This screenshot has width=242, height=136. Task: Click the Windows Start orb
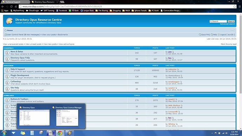(x=4, y=133)
